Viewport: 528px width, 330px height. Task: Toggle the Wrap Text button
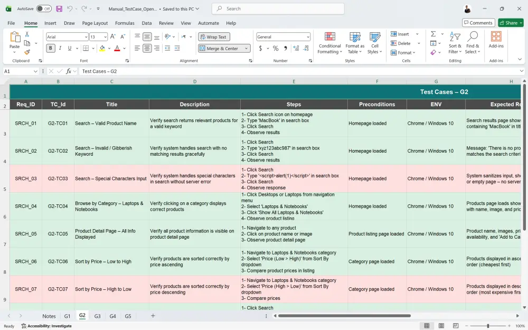click(213, 37)
